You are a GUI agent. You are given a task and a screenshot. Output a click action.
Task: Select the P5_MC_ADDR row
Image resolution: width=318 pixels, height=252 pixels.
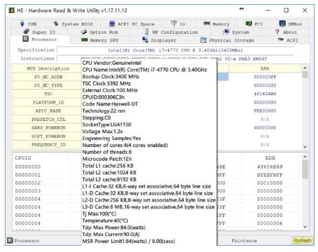[48, 77]
